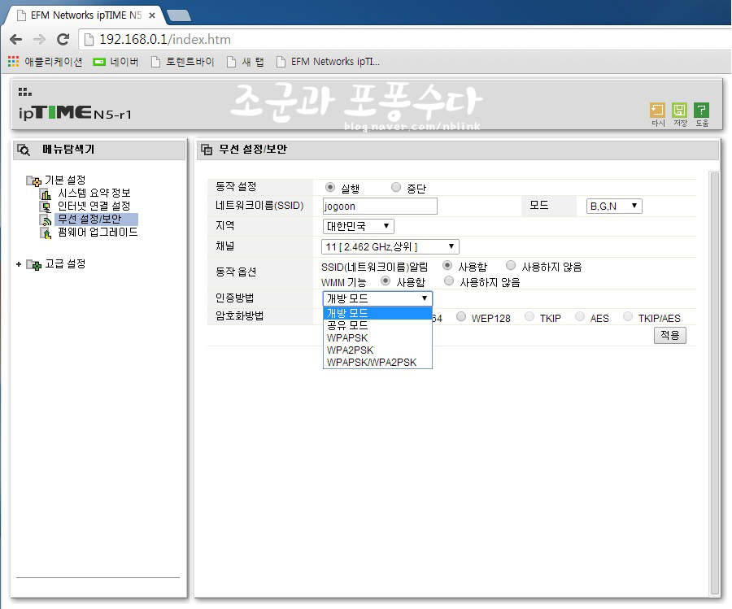The width and height of the screenshot is (732, 609).
Task: Click the SSID network name input field
Action: pos(380,207)
